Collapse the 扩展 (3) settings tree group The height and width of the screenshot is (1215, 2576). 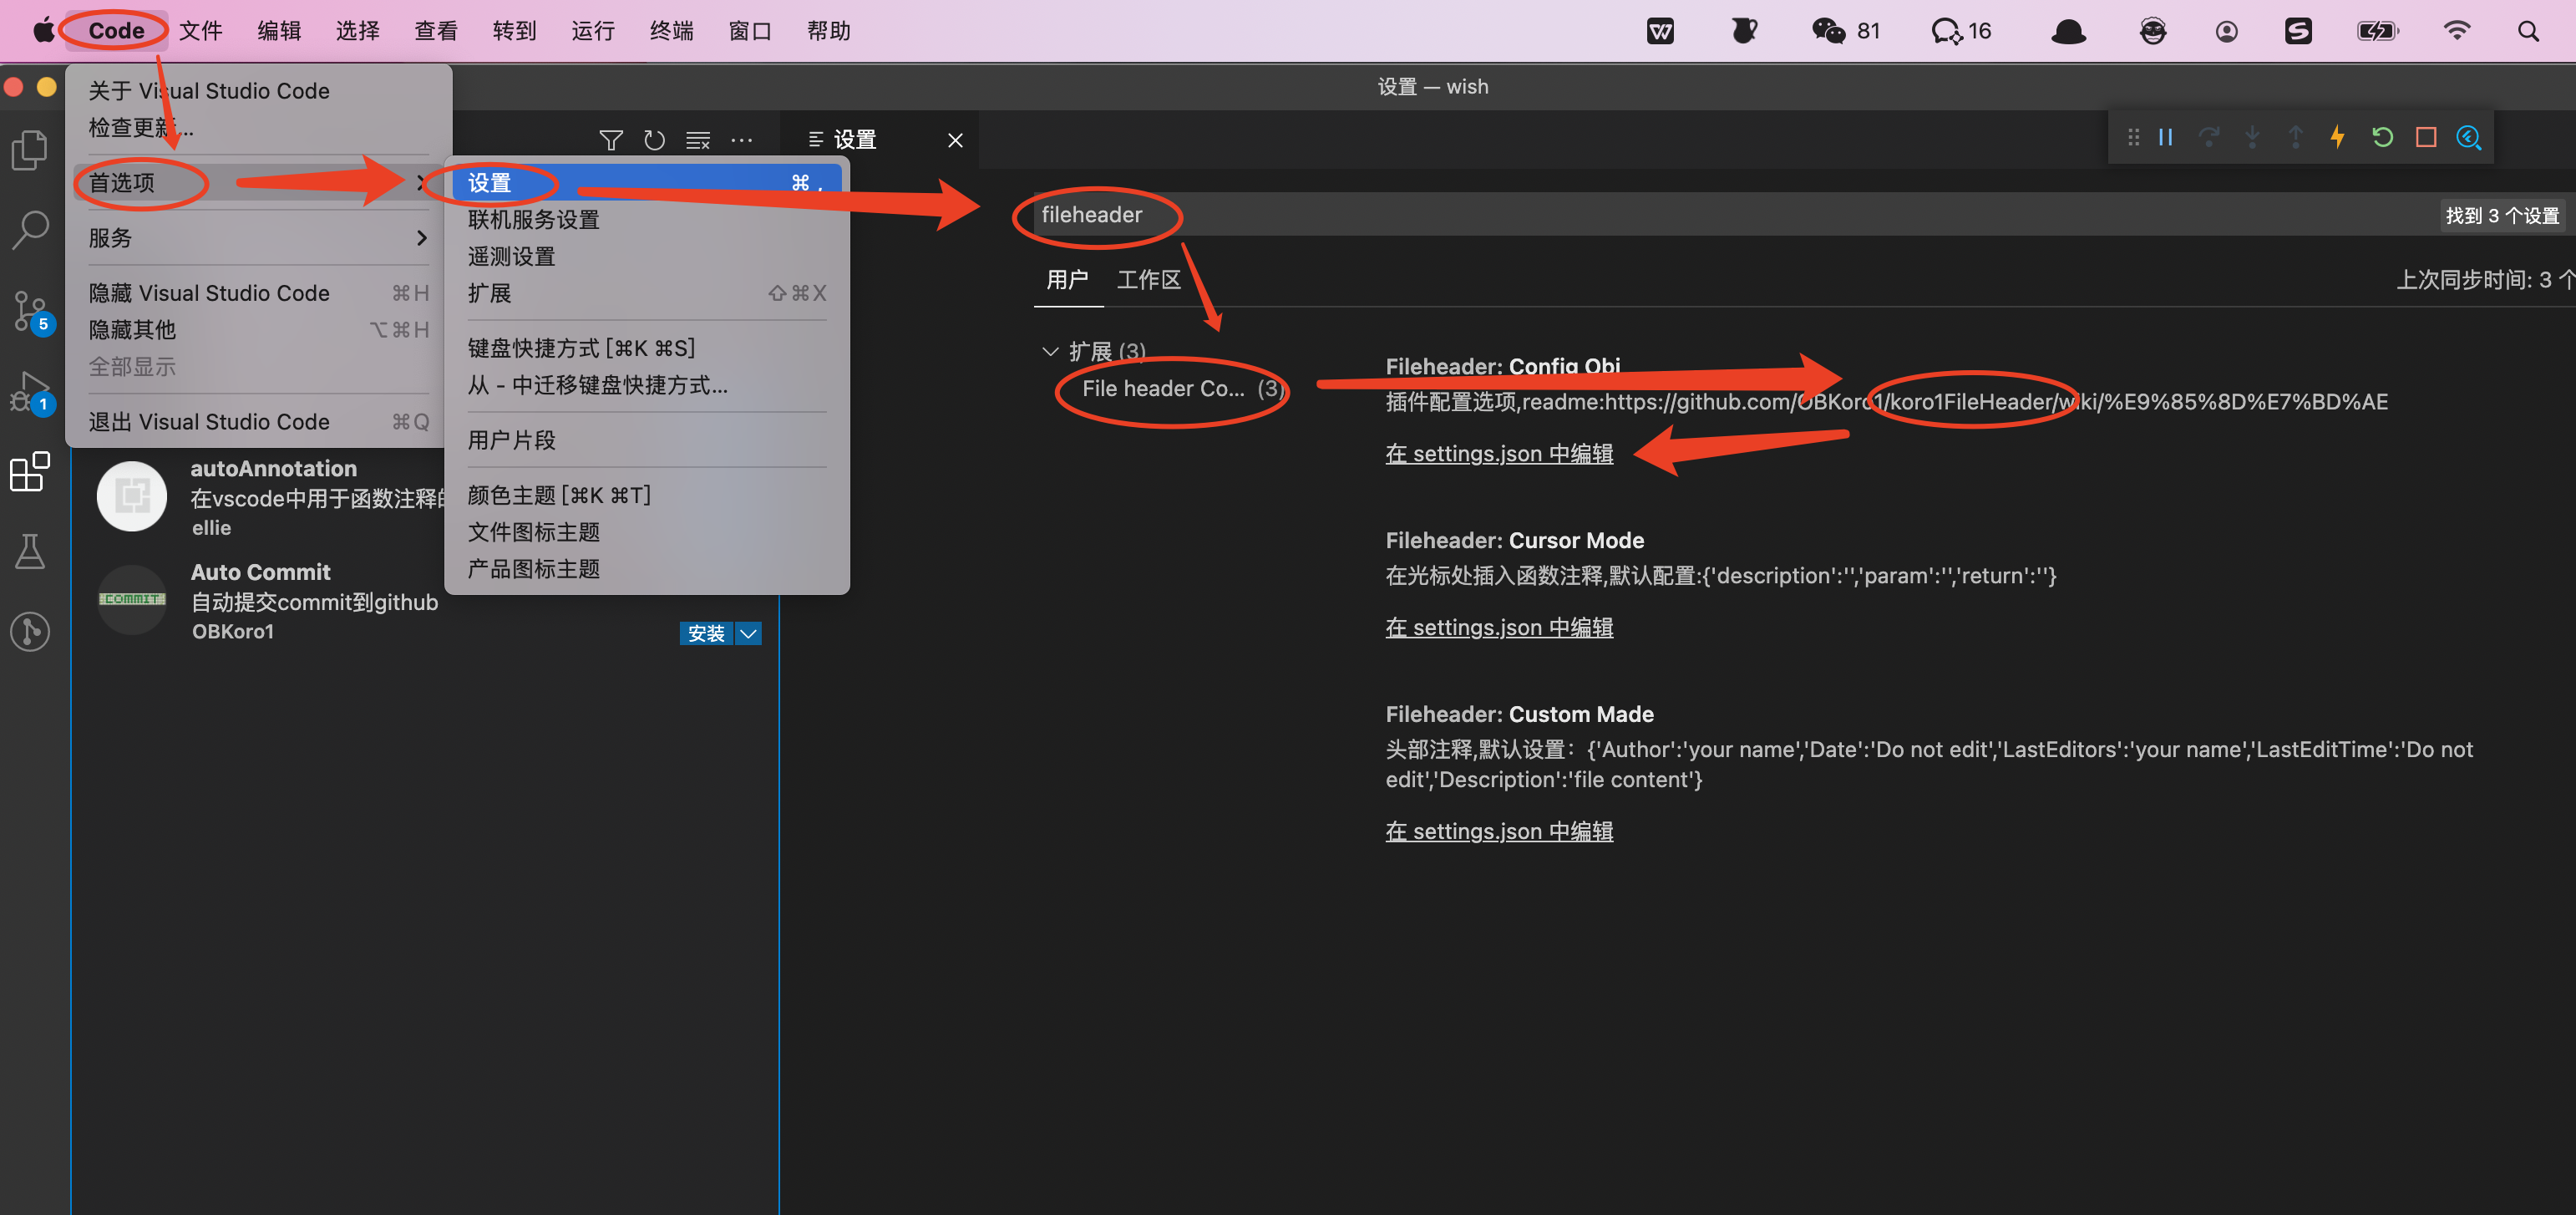1050,351
